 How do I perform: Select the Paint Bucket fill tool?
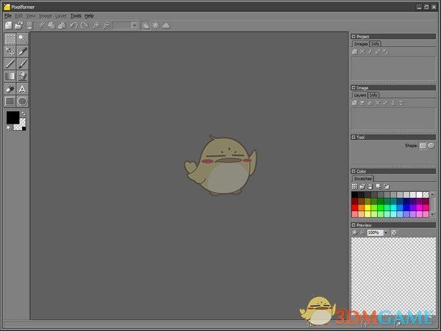22,76
